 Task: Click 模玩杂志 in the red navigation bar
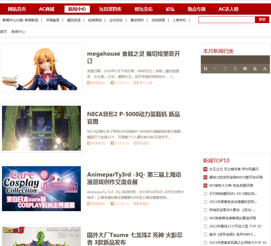point(143,9)
